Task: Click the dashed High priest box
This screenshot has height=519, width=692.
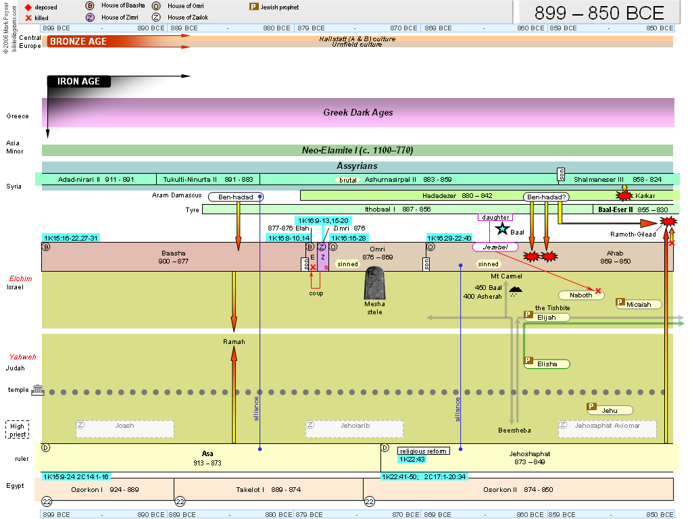Action: 18,430
